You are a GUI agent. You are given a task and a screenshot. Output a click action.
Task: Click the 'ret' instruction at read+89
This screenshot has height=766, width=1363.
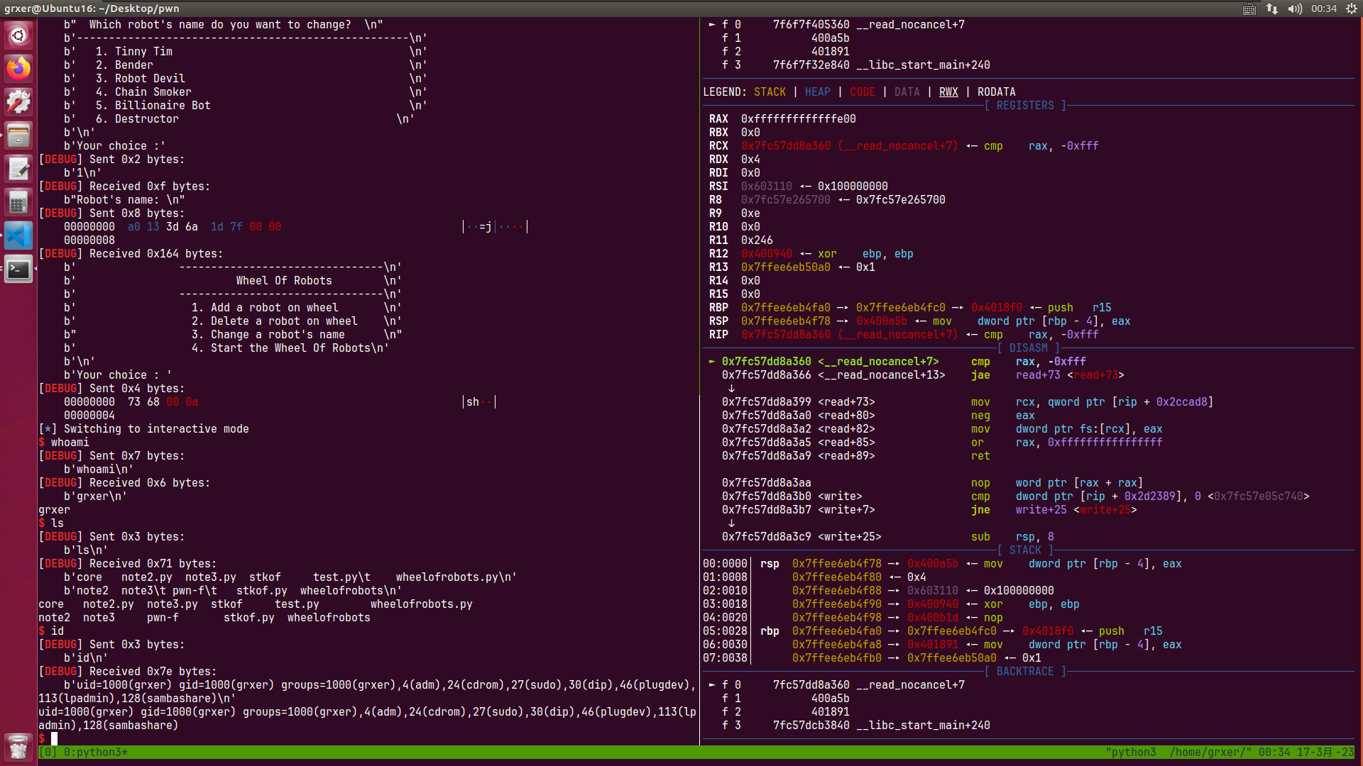tap(980, 455)
